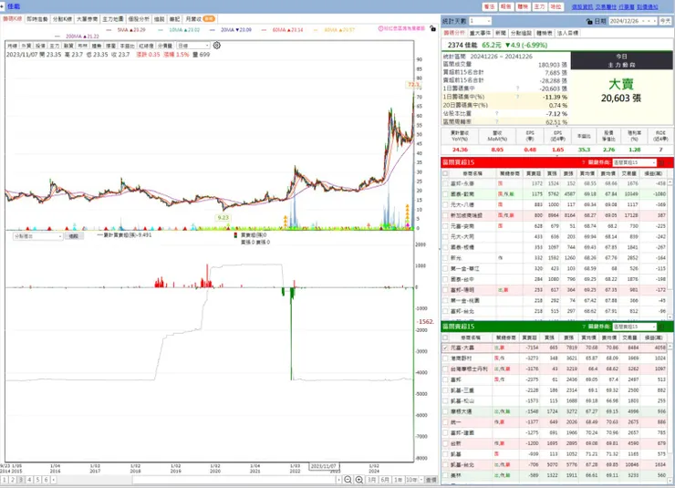Check the 新加坡商瑞銀 row checkbox
Image resolution: width=675 pixels, height=488 pixels.
[x=445, y=215]
